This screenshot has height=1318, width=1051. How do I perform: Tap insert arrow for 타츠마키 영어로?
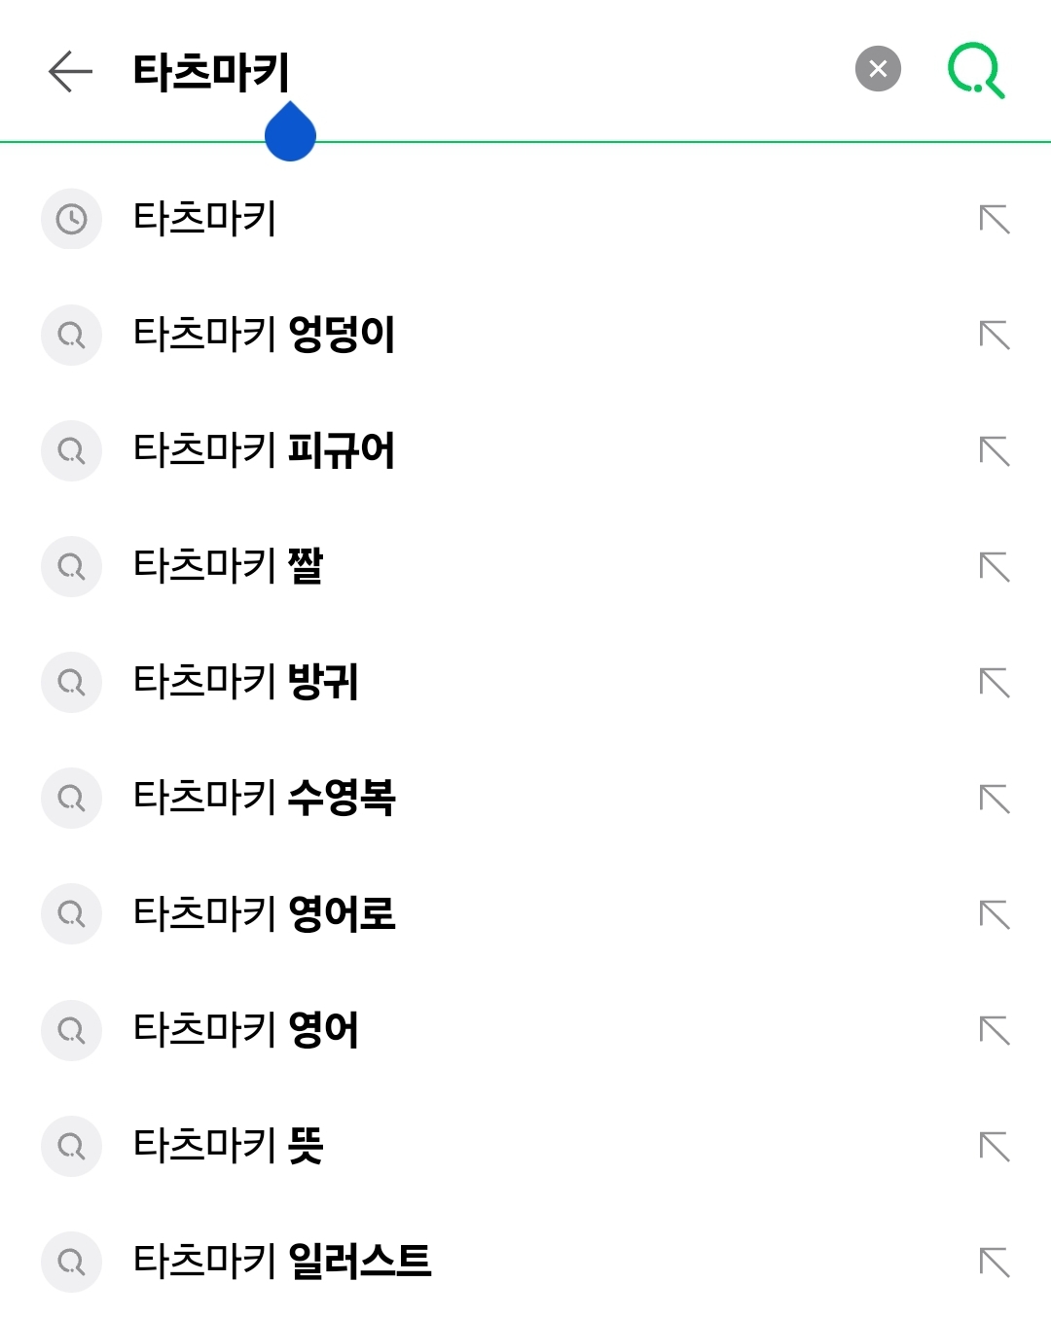coord(995,913)
